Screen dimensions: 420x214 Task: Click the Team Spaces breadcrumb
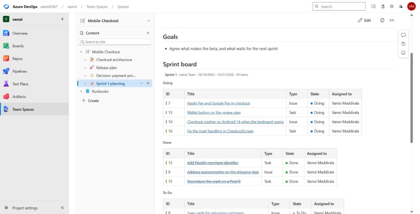point(97,6)
